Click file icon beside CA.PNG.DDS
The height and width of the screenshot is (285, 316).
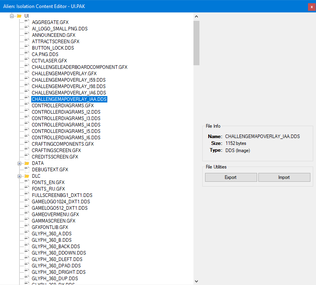(x=27, y=54)
